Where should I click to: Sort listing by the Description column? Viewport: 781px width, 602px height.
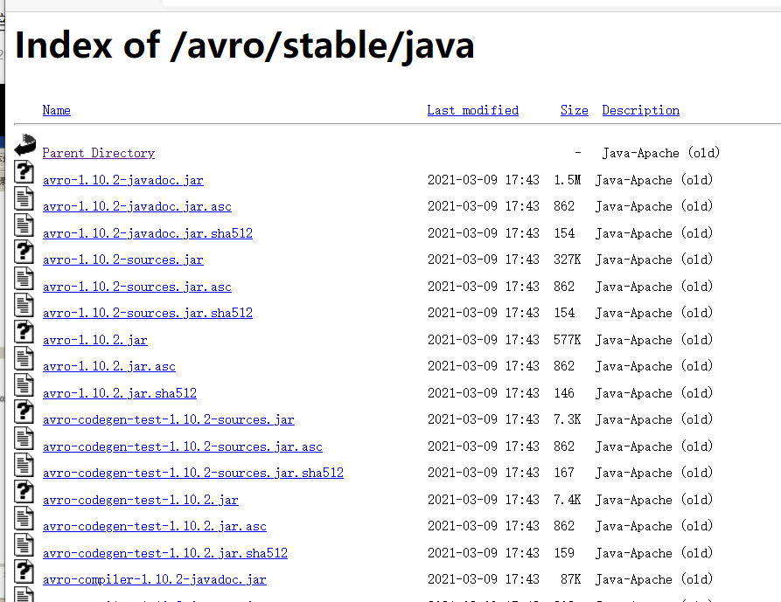[640, 110]
